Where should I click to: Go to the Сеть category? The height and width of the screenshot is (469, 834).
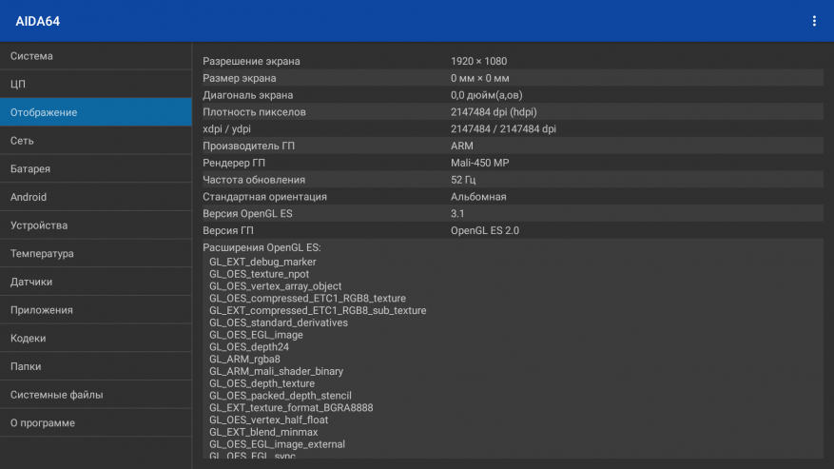[x=95, y=141]
